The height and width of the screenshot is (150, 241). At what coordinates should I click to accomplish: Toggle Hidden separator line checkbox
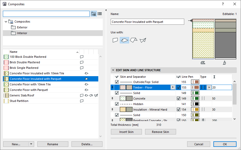coord(117,104)
